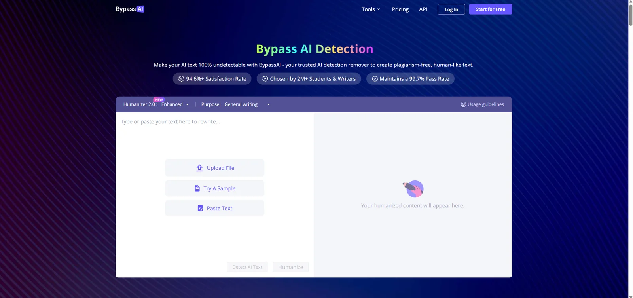Open the API page
This screenshot has height=298, width=633.
pyautogui.click(x=423, y=9)
